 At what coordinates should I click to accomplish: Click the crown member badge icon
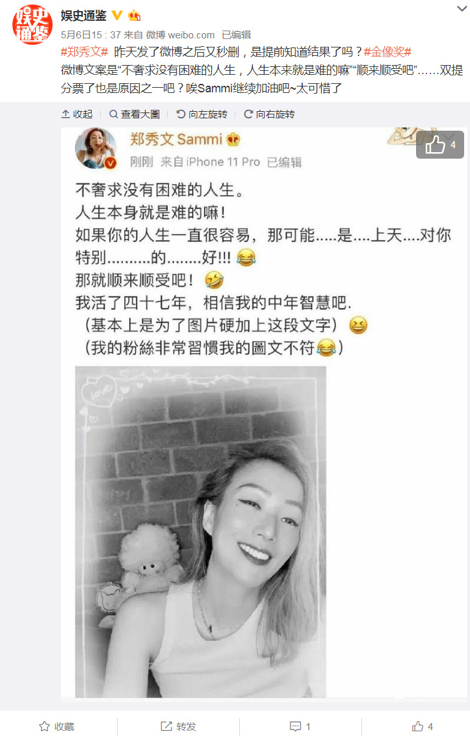click(x=135, y=16)
